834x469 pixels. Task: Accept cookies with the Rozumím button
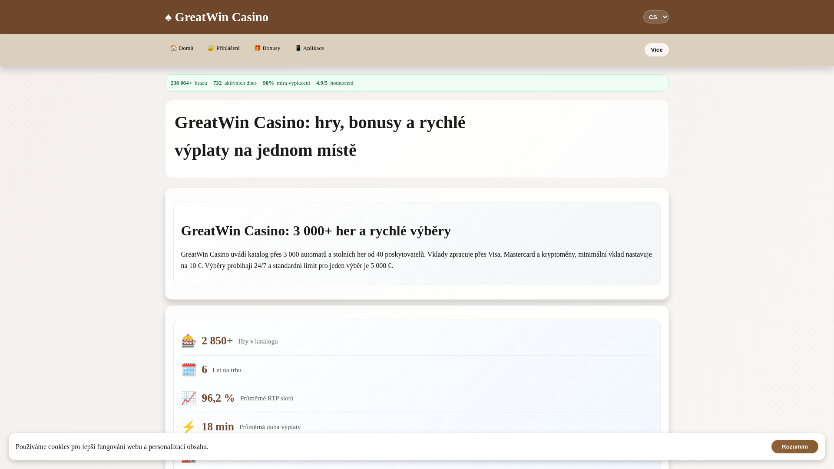[x=794, y=446]
